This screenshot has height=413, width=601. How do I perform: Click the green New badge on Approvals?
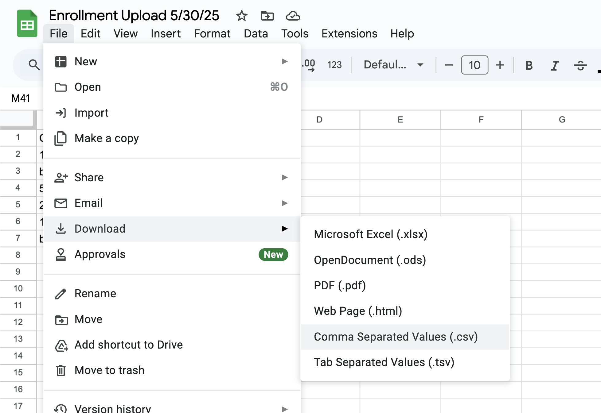pyautogui.click(x=273, y=254)
